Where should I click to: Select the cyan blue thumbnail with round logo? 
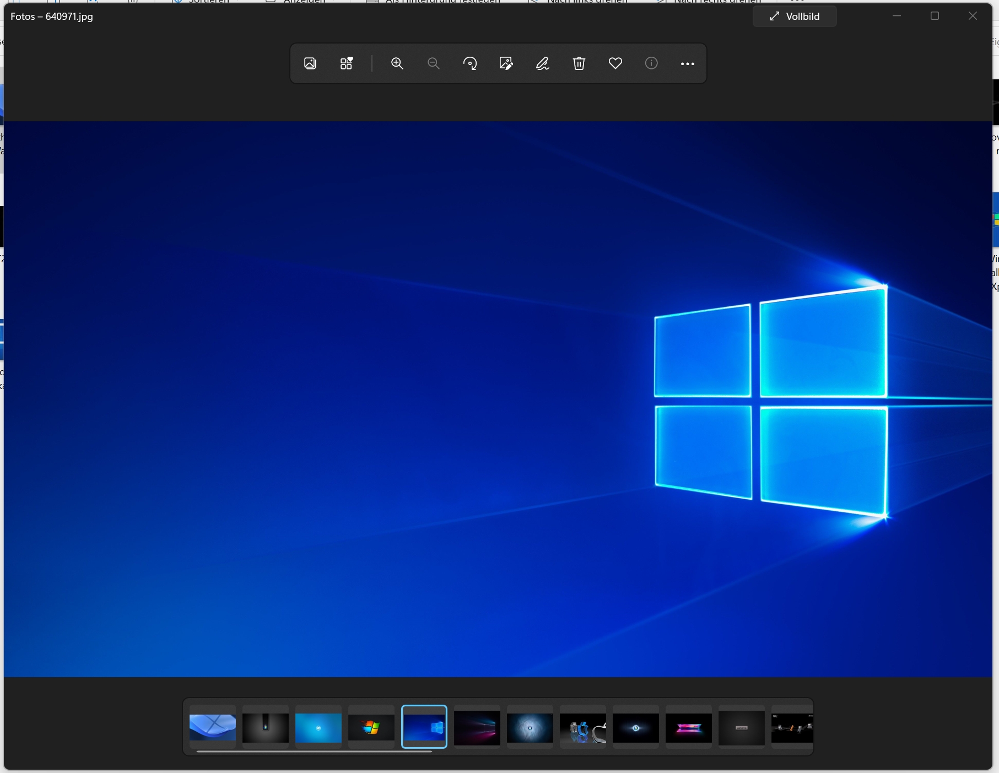pyautogui.click(x=318, y=727)
